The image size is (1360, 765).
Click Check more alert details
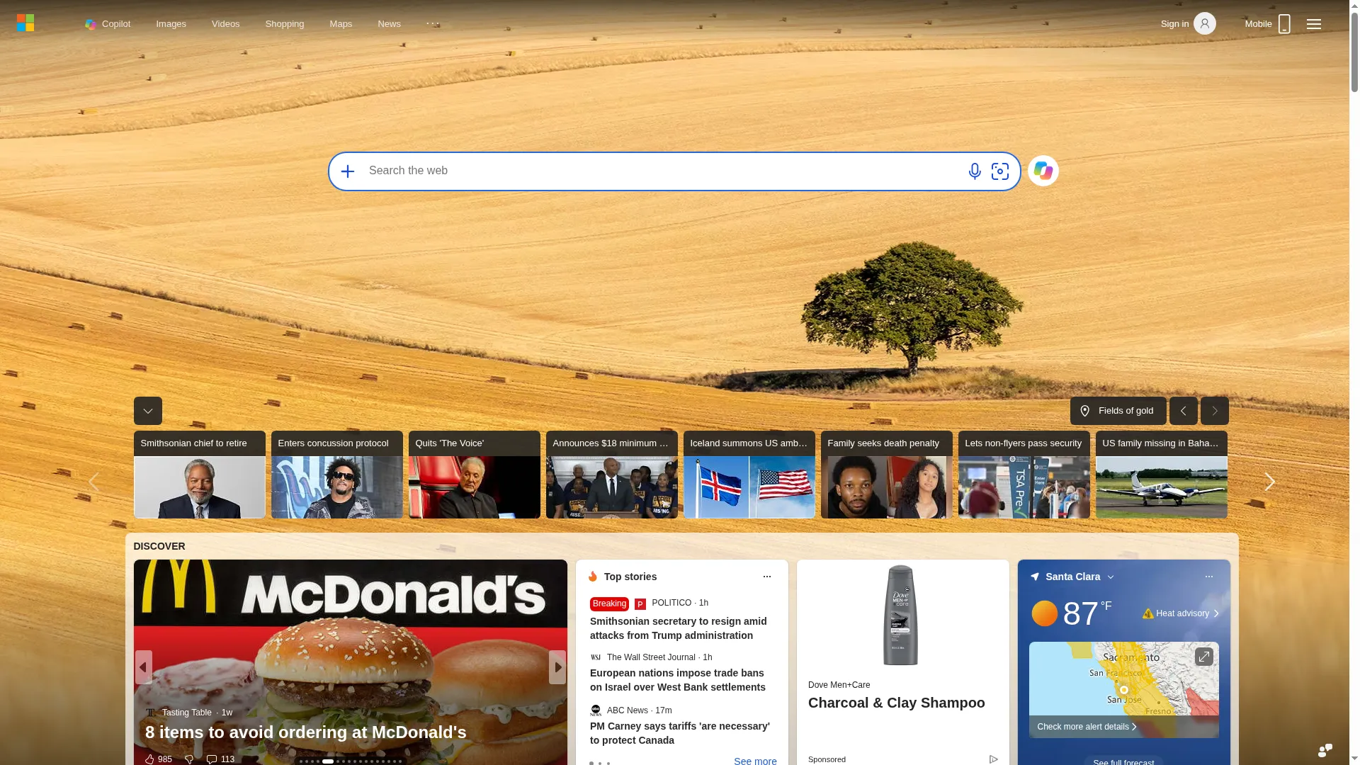click(1087, 727)
